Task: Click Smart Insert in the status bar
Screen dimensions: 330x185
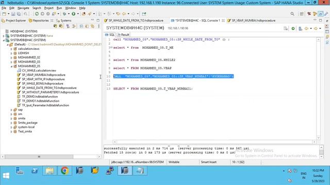Action: click(x=208, y=162)
